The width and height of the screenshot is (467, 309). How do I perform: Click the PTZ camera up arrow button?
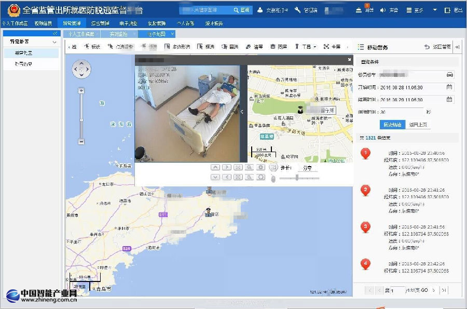[216, 167]
